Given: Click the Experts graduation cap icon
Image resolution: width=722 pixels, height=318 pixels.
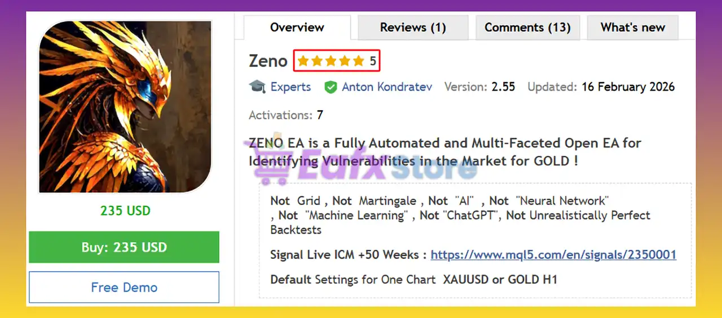Looking at the screenshot, I should (x=257, y=87).
